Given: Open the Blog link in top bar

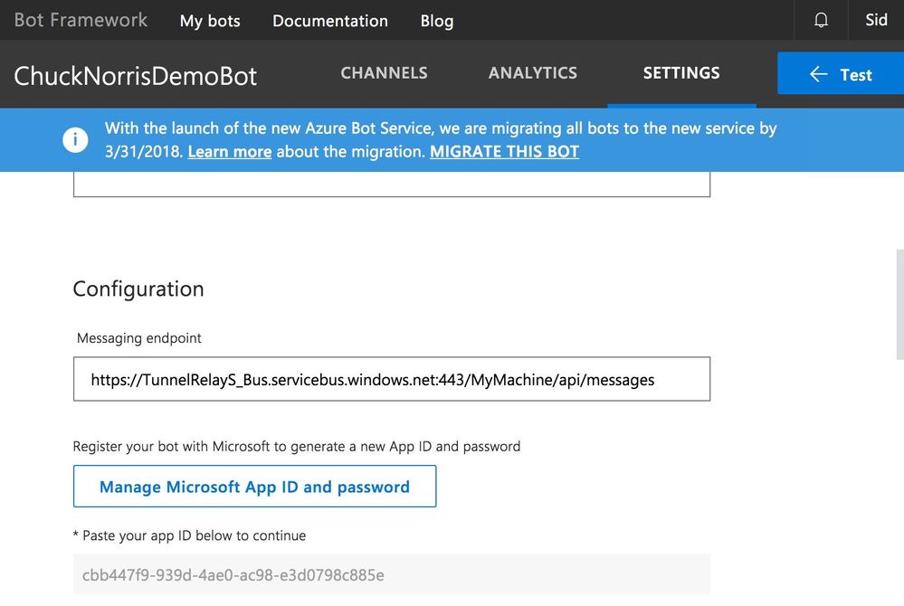Looking at the screenshot, I should 437,21.
